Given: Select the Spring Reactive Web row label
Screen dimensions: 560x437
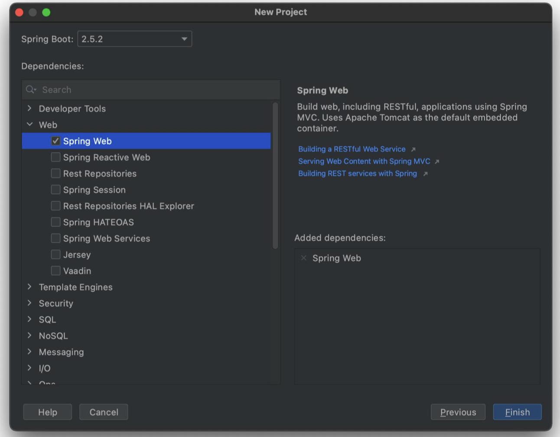Looking at the screenshot, I should [107, 157].
